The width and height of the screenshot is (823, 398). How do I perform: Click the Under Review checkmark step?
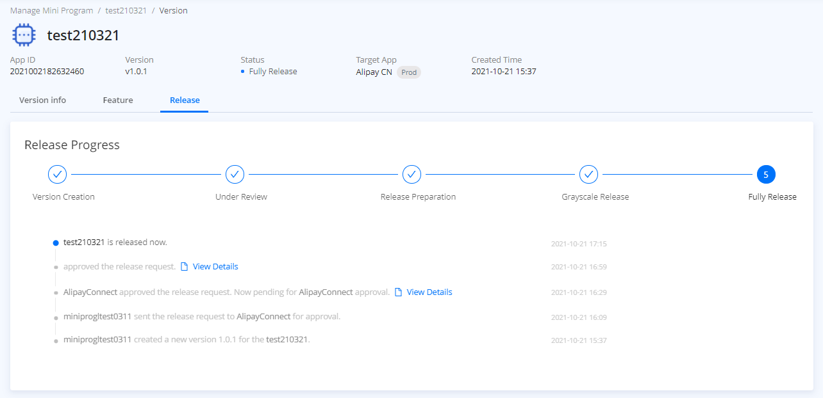(x=235, y=174)
